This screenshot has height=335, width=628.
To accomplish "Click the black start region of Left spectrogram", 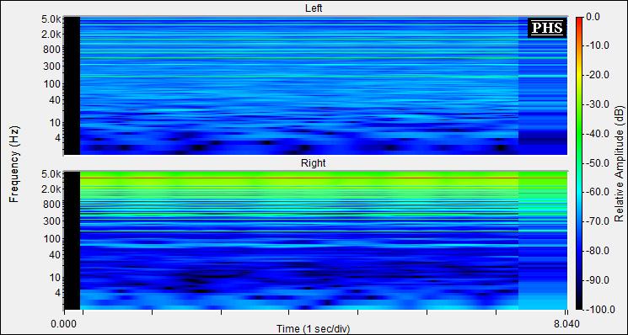I will click(x=72, y=86).
